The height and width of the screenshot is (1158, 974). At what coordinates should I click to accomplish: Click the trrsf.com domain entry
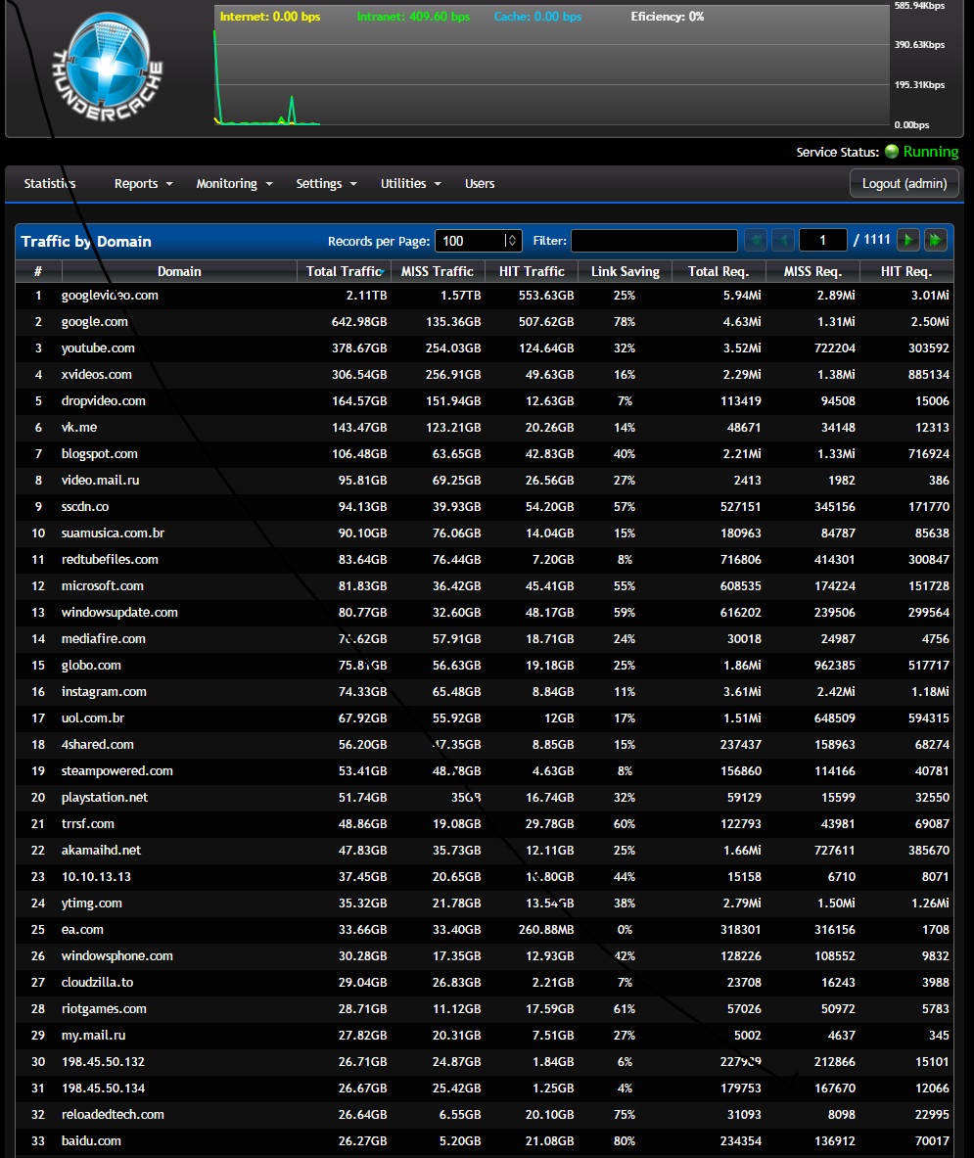pyautogui.click(x=87, y=824)
